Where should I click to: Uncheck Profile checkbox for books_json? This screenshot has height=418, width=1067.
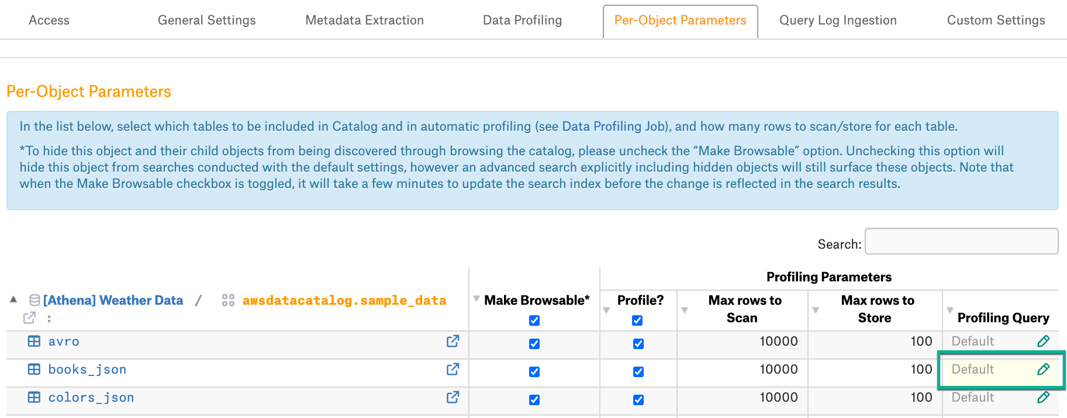pos(638,372)
